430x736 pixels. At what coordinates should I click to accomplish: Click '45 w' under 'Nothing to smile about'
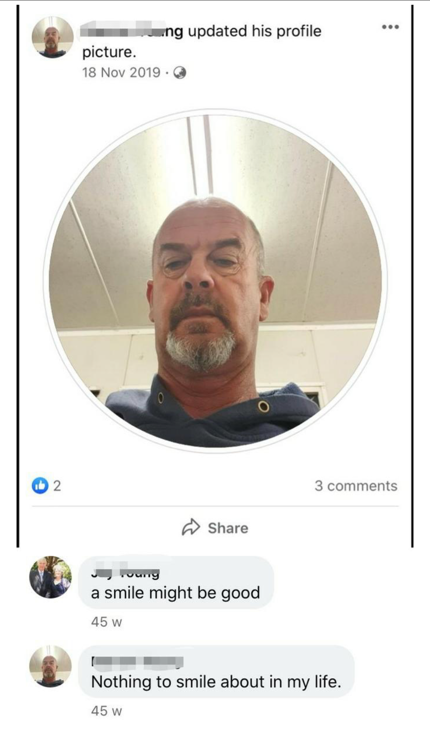pos(107,711)
